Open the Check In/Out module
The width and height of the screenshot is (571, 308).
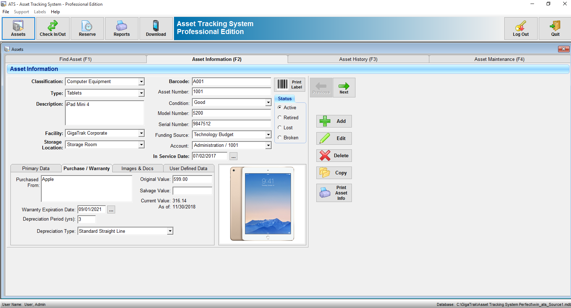(53, 29)
